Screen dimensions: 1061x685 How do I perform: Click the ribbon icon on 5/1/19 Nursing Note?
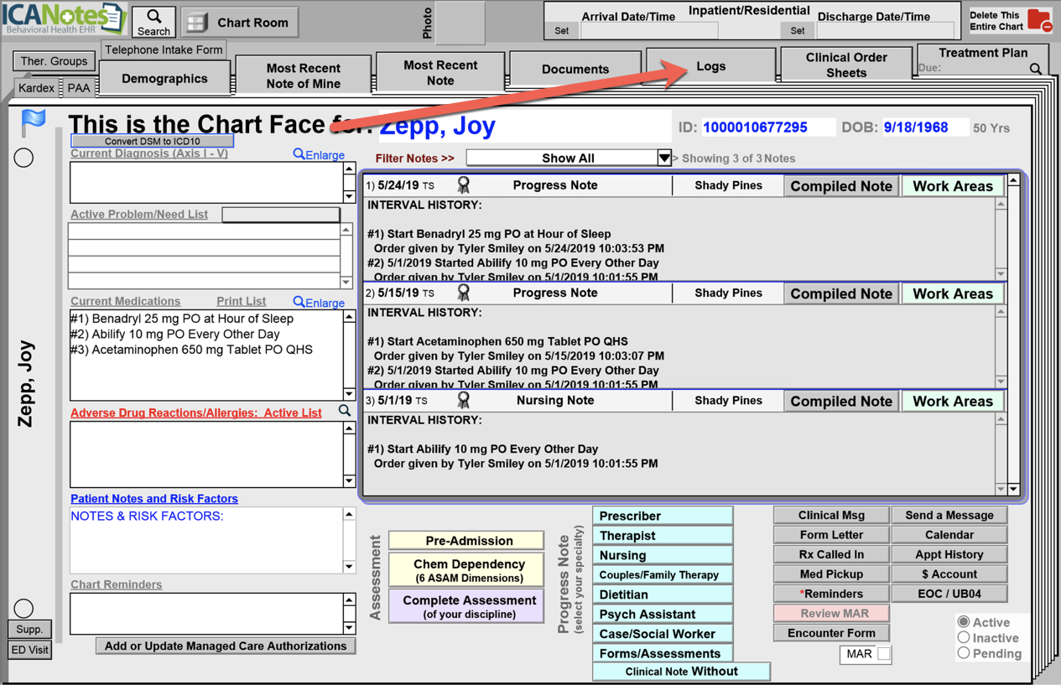tap(463, 401)
